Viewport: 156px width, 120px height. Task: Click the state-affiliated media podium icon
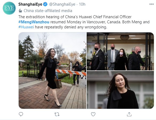coord(20,11)
